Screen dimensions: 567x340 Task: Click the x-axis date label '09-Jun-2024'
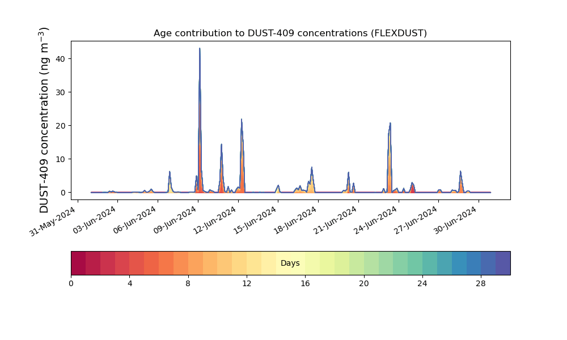click(175, 220)
